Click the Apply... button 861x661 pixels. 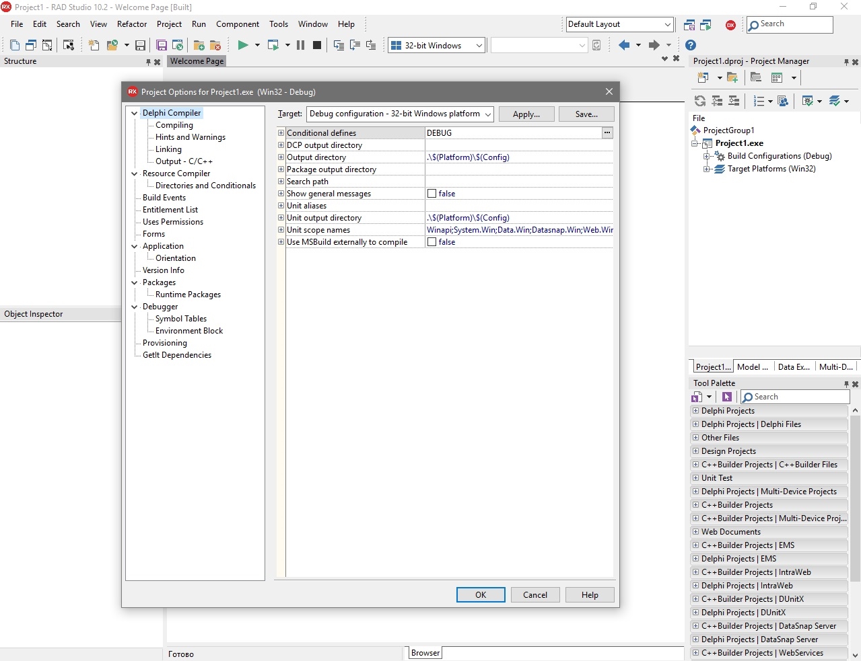click(x=526, y=114)
